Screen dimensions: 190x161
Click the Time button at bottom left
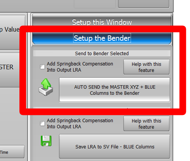point(12,152)
